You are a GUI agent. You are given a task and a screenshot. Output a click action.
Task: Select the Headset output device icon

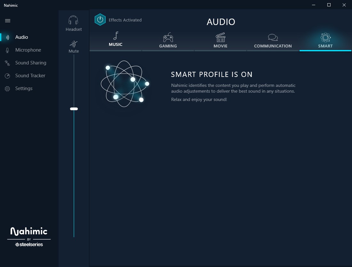73,20
